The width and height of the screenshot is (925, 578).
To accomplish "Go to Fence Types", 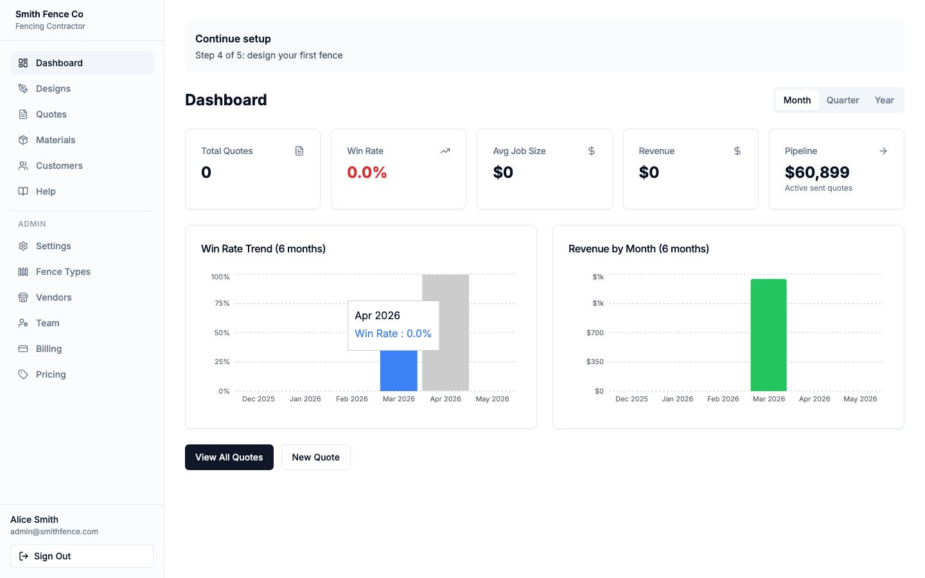I will (82, 272).
